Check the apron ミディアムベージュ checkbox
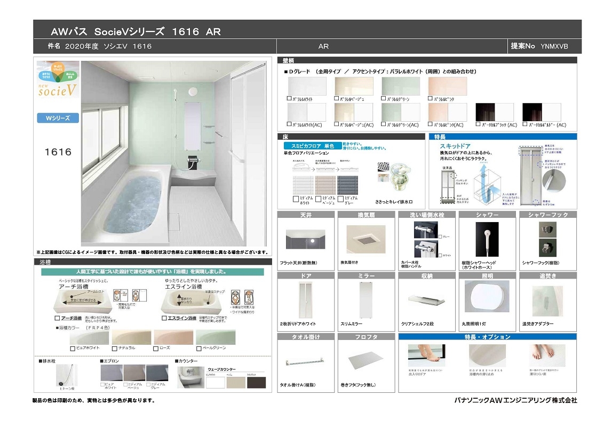 125,385
